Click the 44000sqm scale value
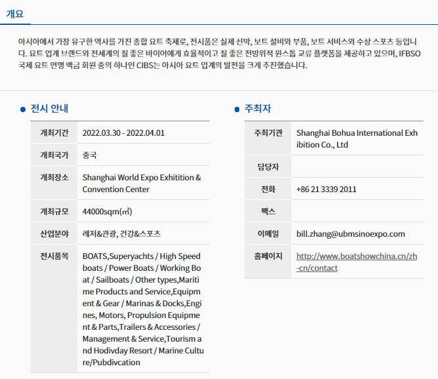 [108, 212]
